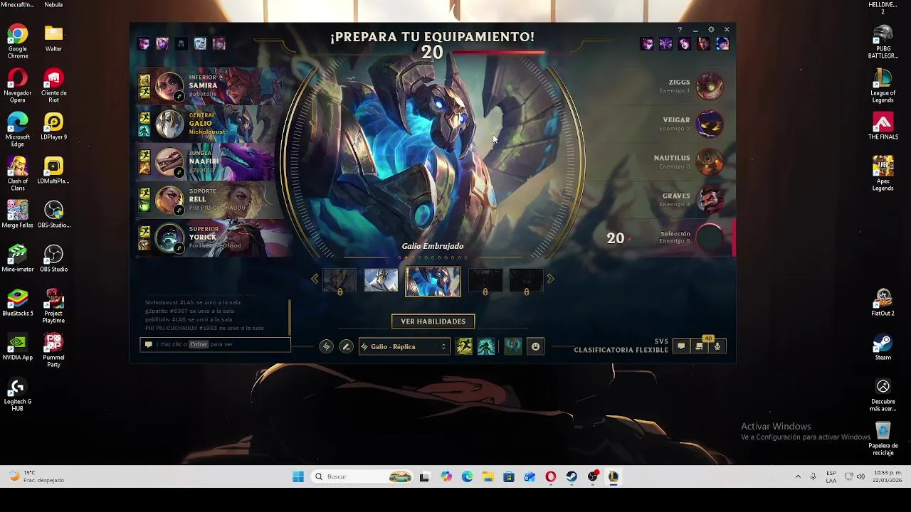Open the chat panel icon showing badge 40
The width and height of the screenshot is (911, 512).
[699, 346]
